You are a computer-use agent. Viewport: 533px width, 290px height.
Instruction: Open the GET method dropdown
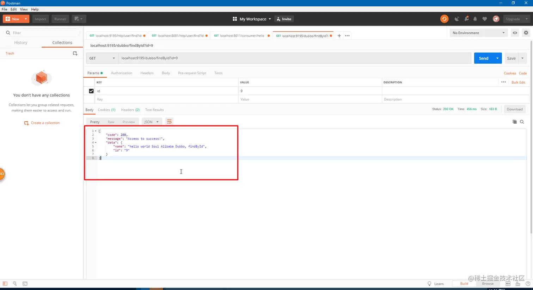click(x=102, y=58)
